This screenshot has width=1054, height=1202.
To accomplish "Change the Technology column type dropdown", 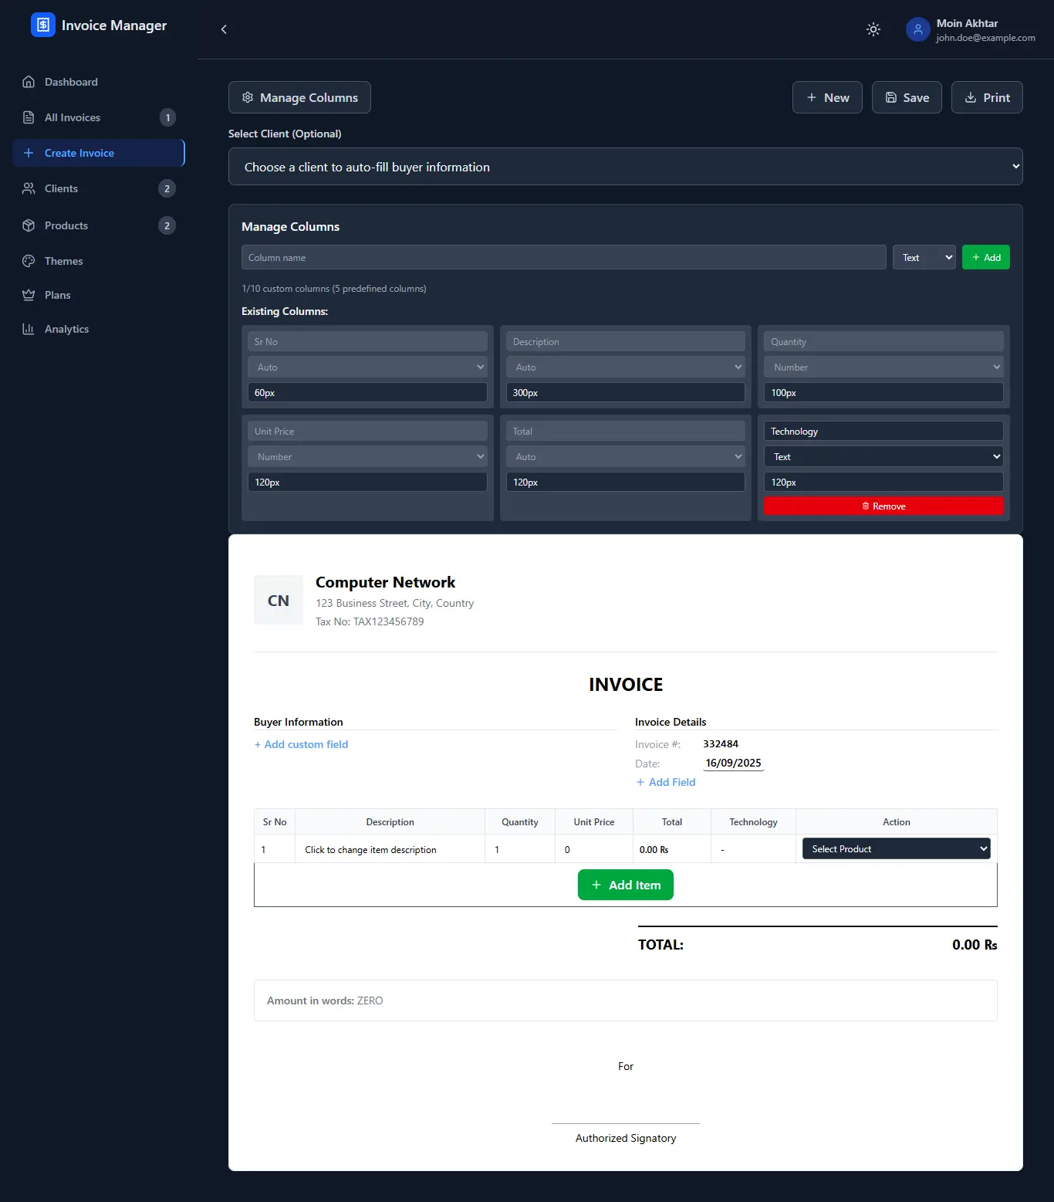I will click(883, 457).
